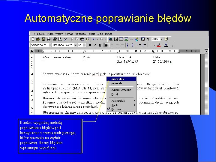Toggle show/hide paragraph marks
Viewport: 216px width, 162px height.
[x=148, y=39]
